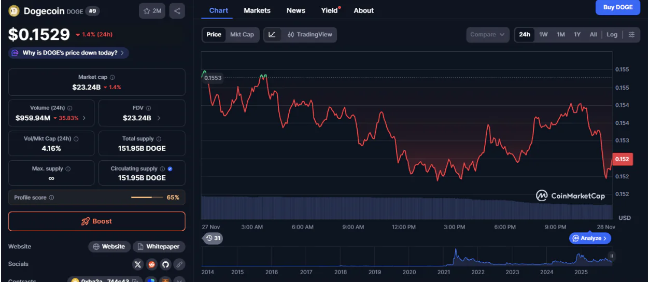The width and height of the screenshot is (649, 282).
Task: Open the Compare dropdown
Action: tap(487, 35)
